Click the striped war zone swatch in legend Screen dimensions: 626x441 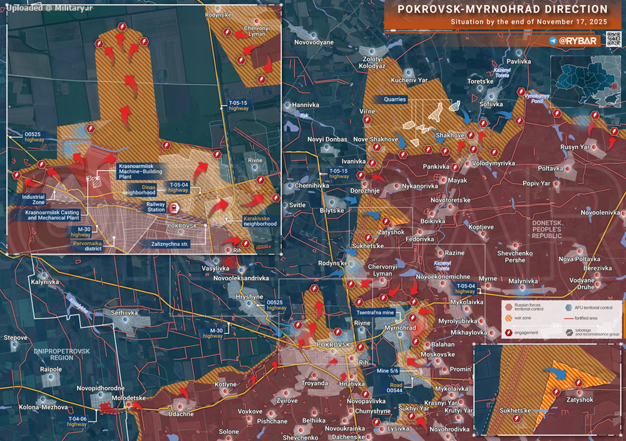coord(508,319)
